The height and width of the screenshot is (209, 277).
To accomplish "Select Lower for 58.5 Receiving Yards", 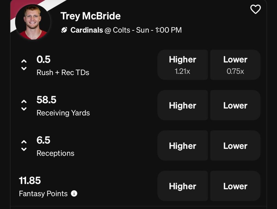I will click(235, 105).
